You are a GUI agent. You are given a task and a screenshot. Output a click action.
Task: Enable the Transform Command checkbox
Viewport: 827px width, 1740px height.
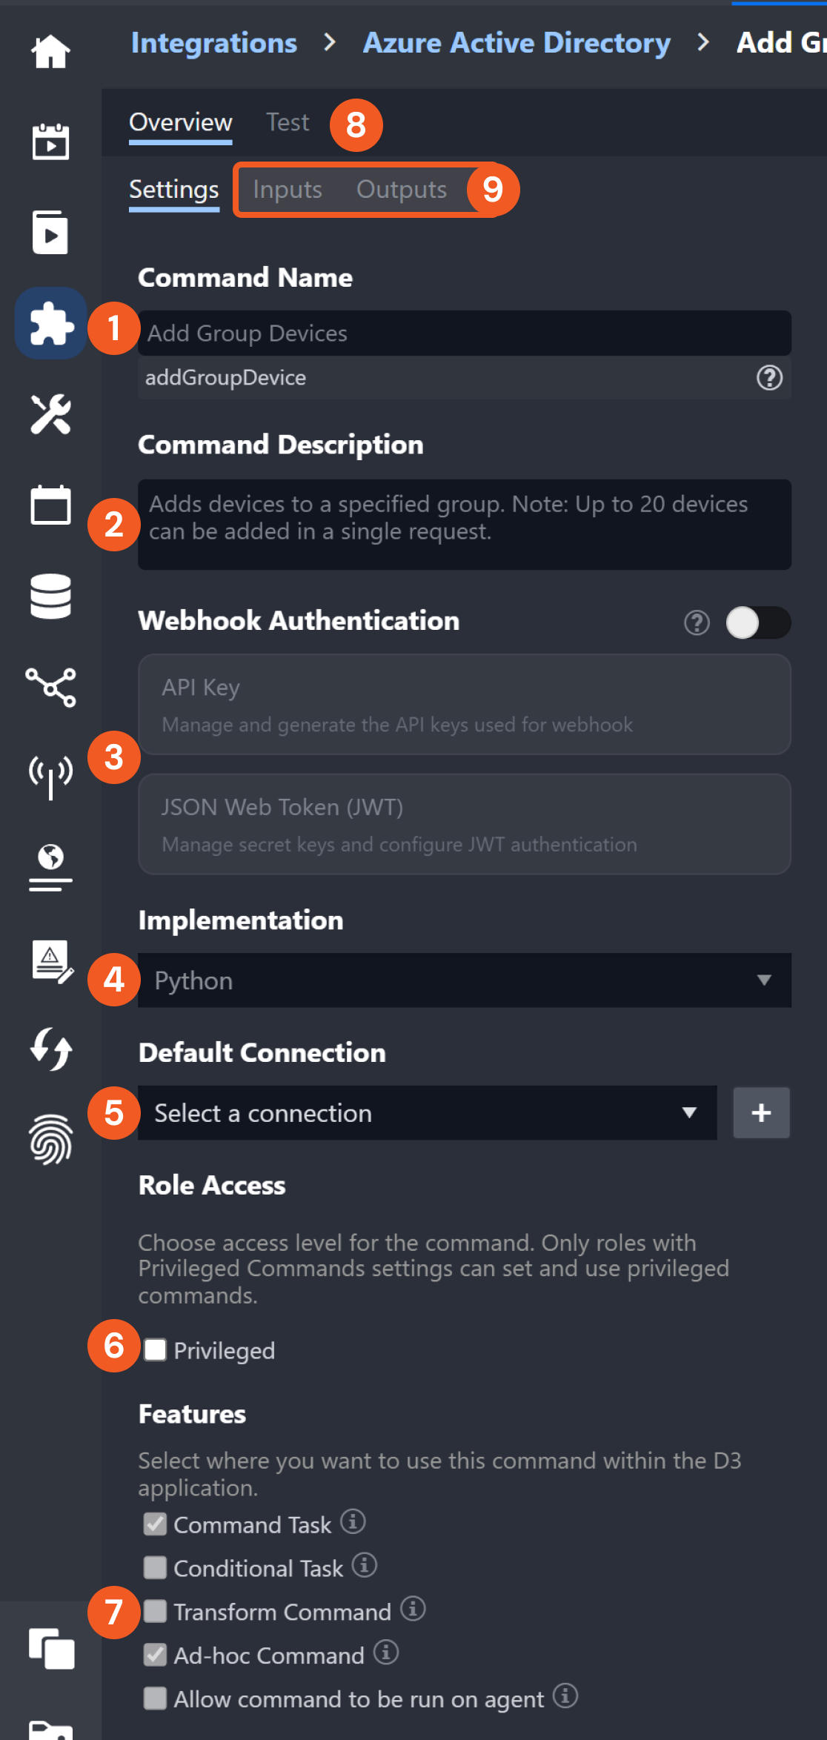coord(156,1611)
